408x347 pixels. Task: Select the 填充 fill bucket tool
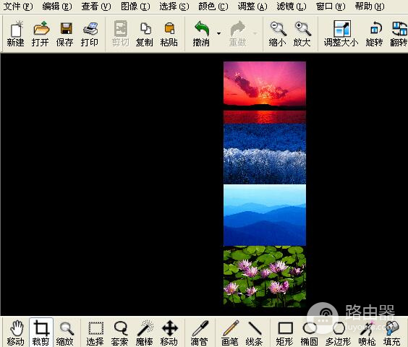point(391,333)
